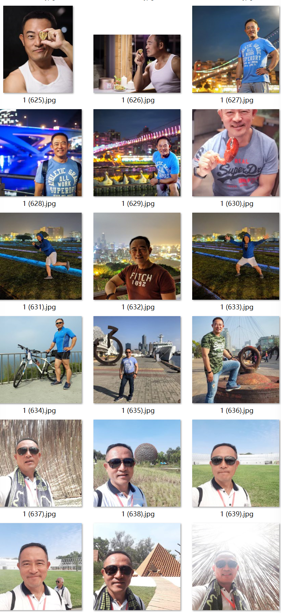This screenshot has height=613, width=281.
Task: Click thumbnail 1 (631).jpg
Action: point(41,256)
